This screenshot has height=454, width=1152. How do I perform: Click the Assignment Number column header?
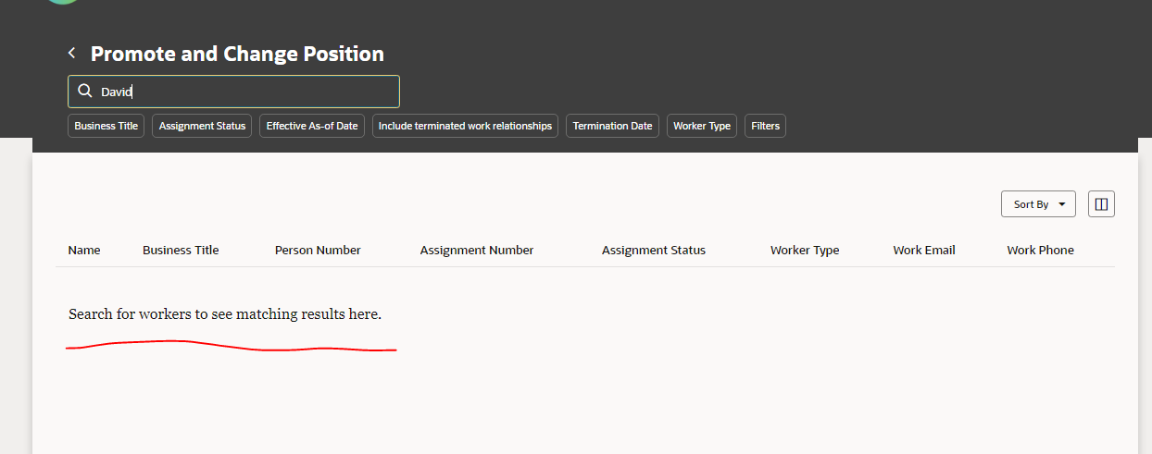pos(477,251)
